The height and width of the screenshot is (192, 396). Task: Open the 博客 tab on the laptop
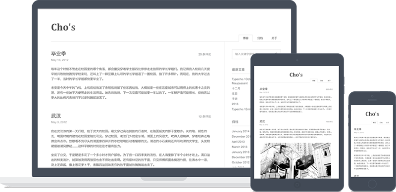click(x=246, y=38)
